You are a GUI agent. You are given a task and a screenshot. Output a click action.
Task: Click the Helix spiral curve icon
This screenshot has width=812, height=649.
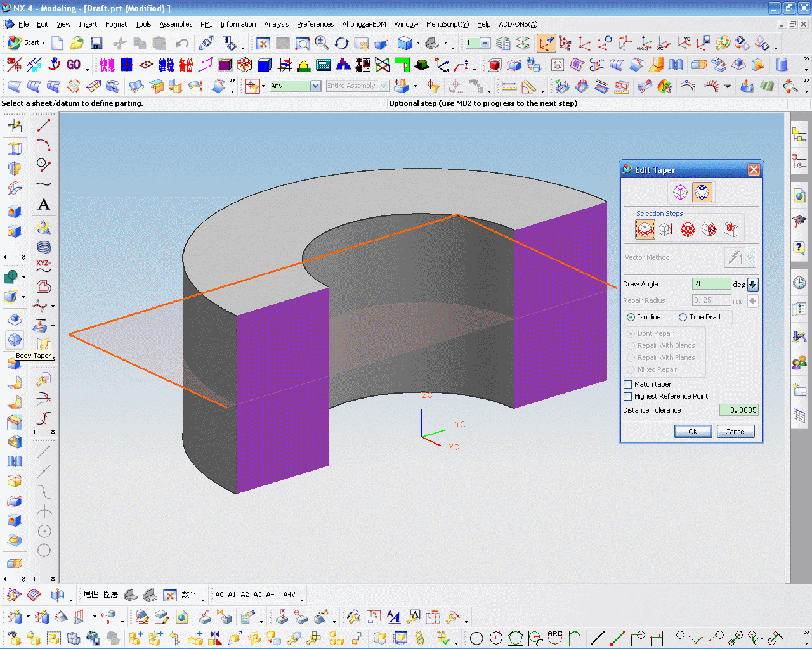[x=43, y=247]
